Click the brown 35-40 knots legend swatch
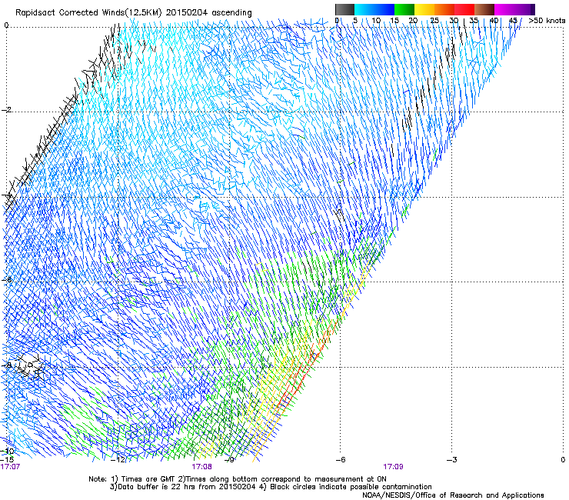569x500 pixels. tap(484, 9)
